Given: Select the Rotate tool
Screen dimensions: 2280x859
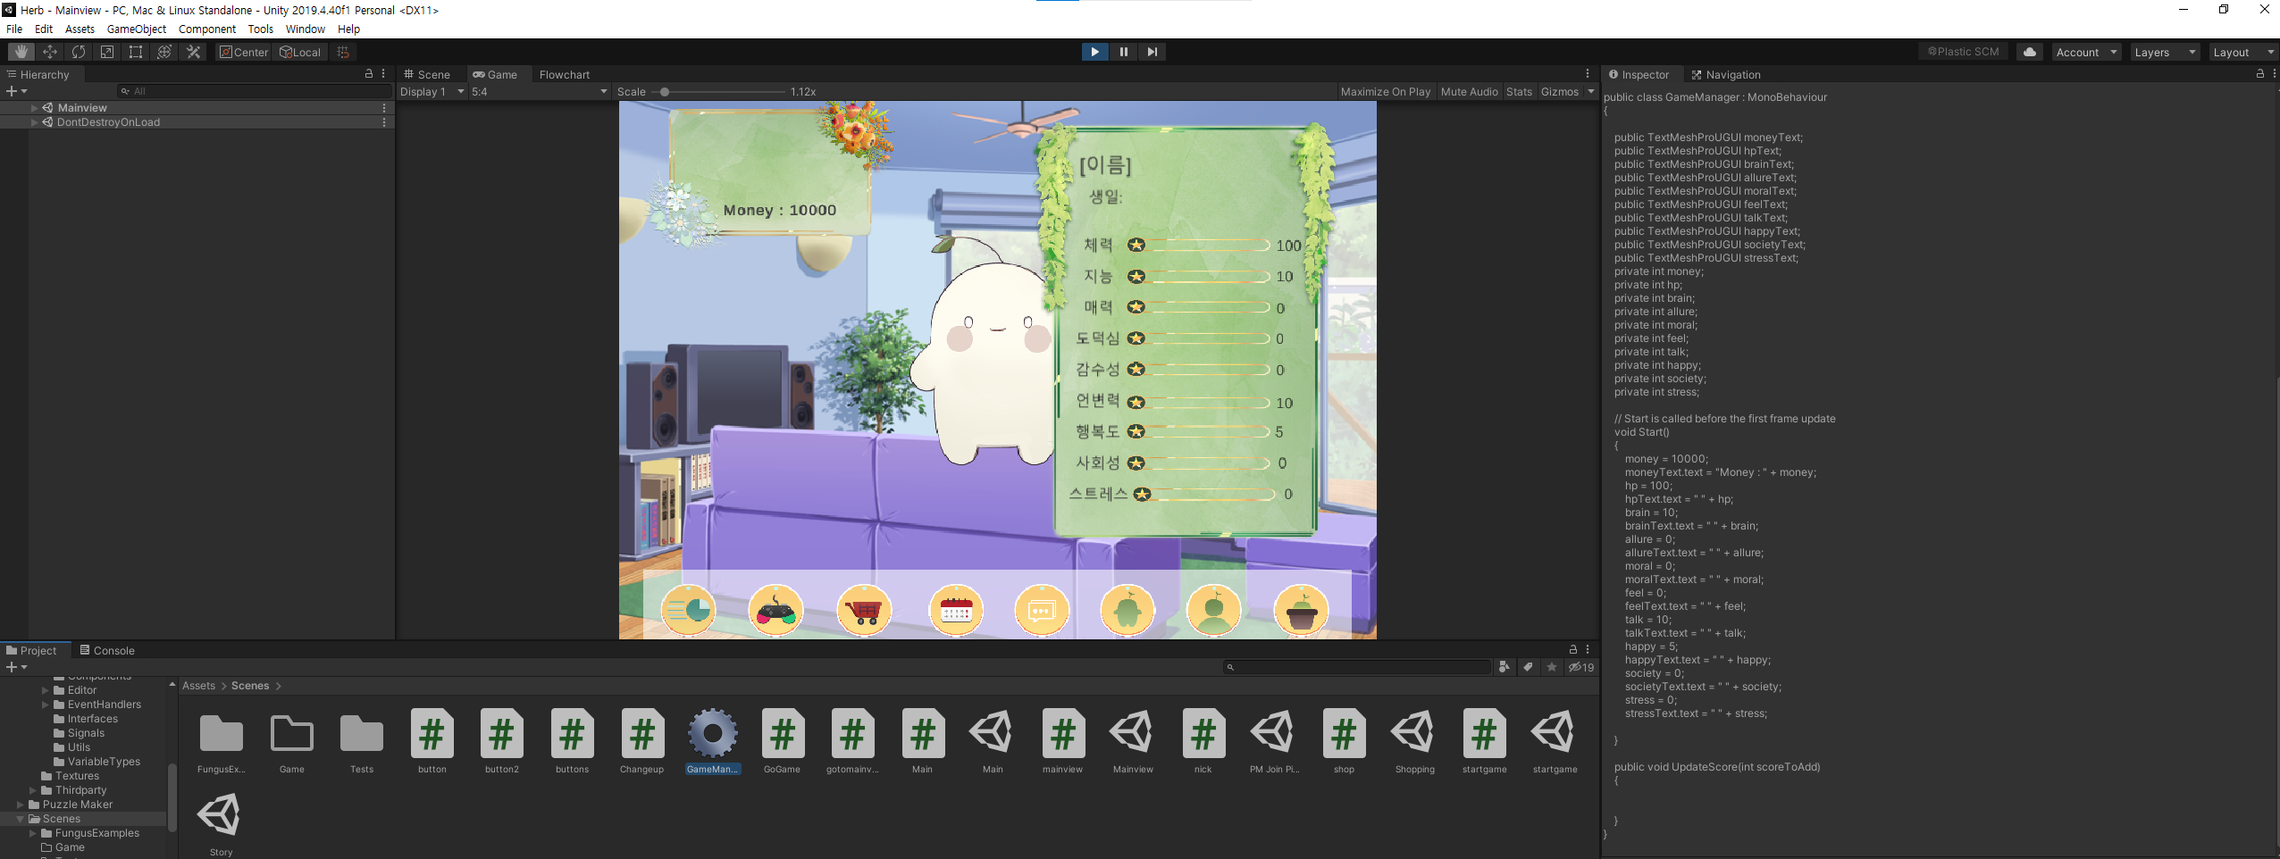Looking at the screenshot, I should tap(79, 51).
